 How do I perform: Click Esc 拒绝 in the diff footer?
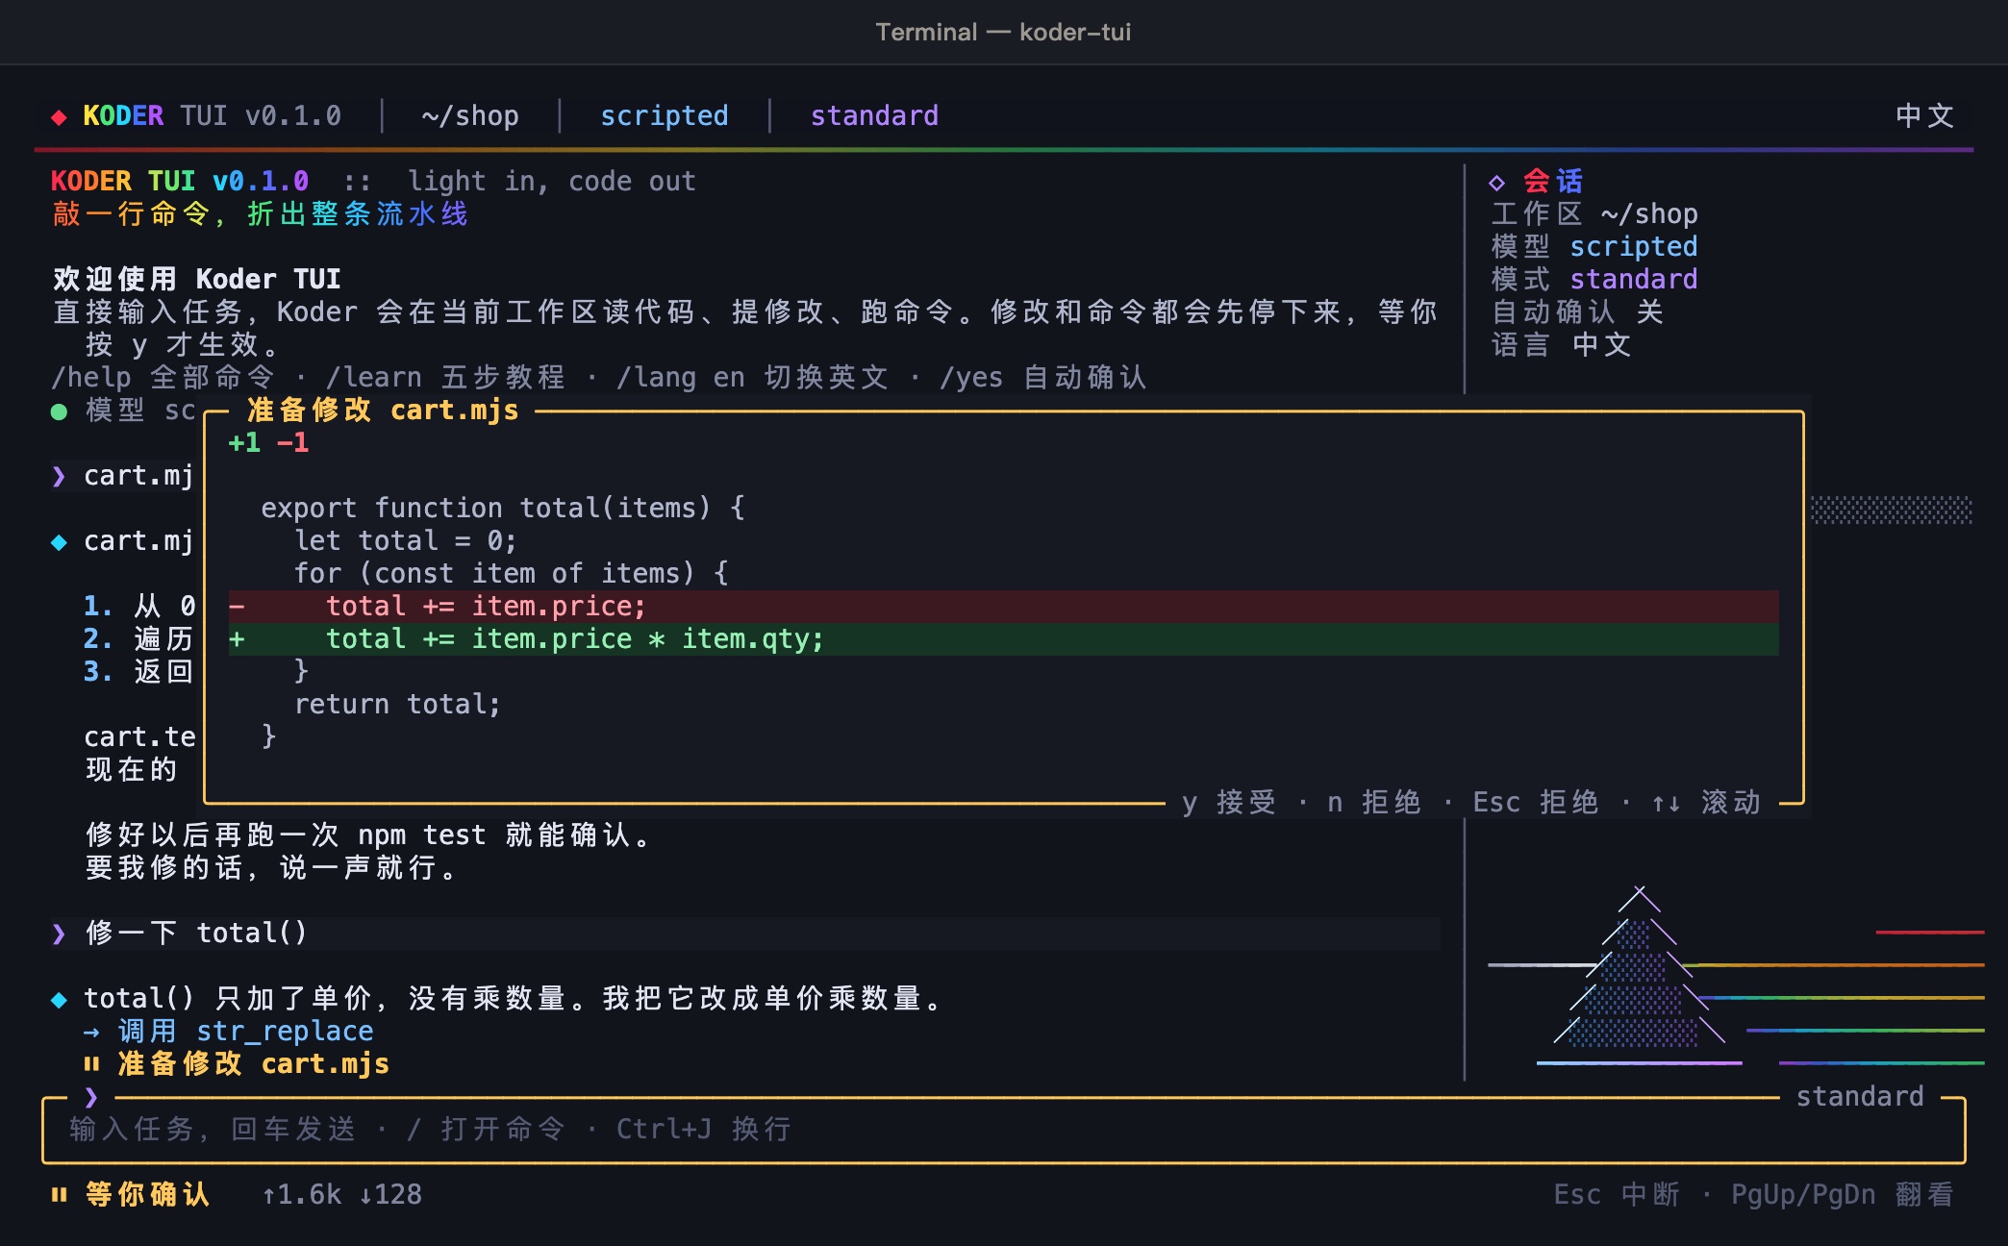point(1536,802)
